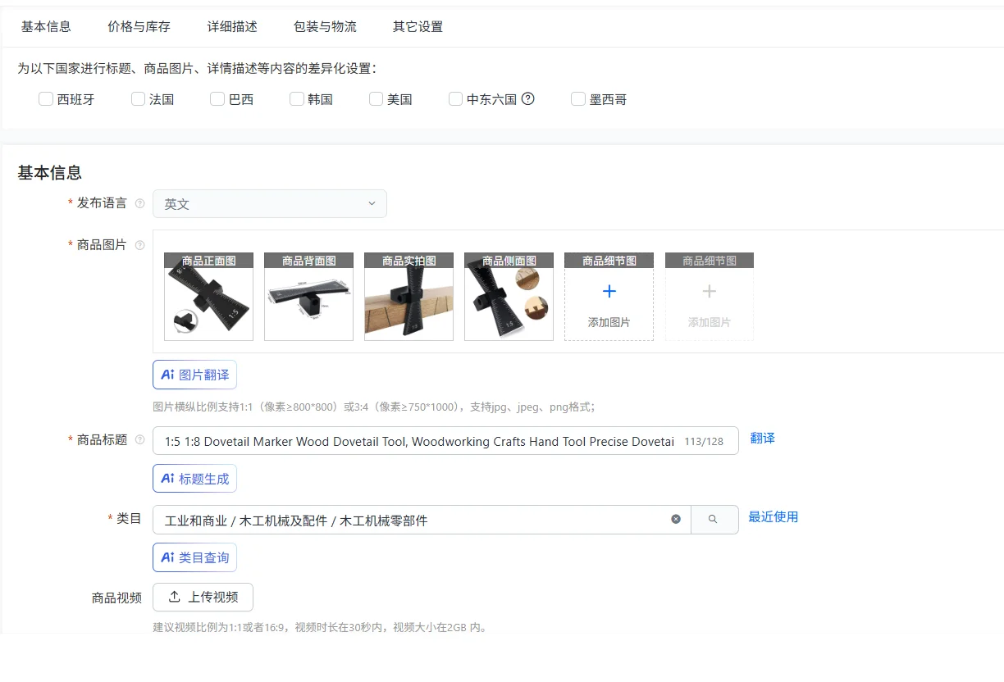The height and width of the screenshot is (682, 1004).
Task: Tick the 韩国 checkbox
Action: click(297, 99)
